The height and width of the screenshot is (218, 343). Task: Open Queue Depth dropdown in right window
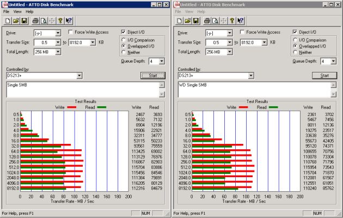(x=333, y=61)
